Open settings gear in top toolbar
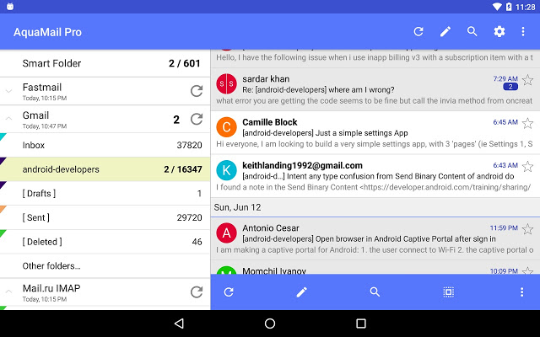The image size is (540, 337). tap(499, 32)
